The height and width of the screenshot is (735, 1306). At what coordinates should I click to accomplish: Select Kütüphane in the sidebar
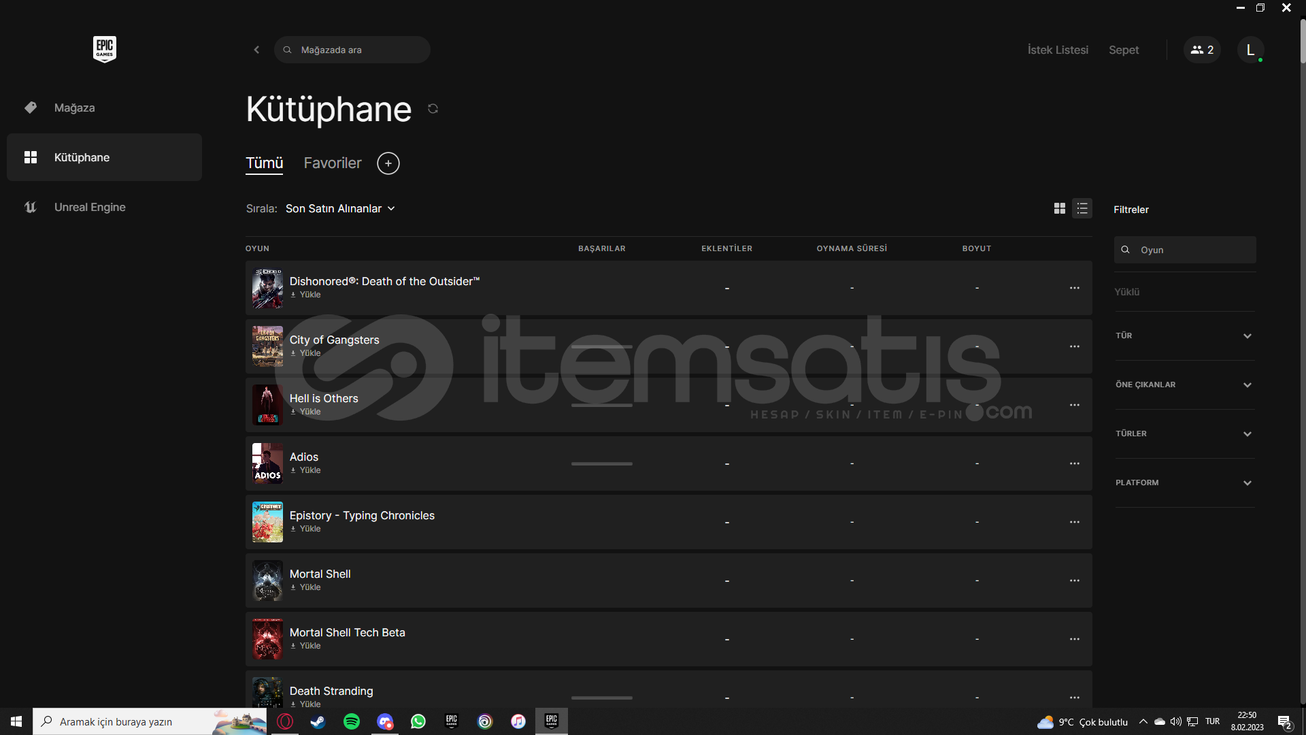[104, 157]
